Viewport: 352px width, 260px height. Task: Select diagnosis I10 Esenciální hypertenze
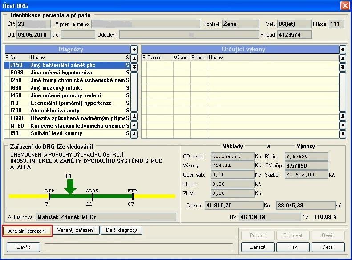(x=67, y=103)
